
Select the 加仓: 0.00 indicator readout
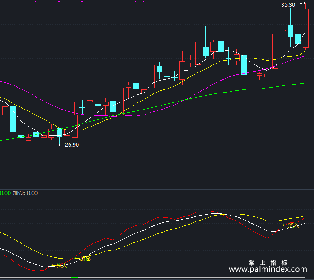(25, 193)
